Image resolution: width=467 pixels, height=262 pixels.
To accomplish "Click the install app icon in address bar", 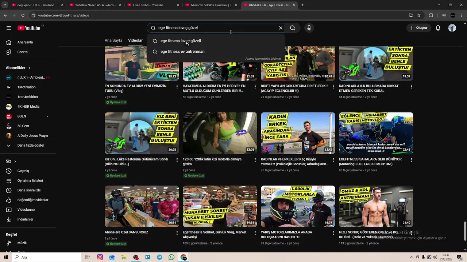I will tap(411, 15).
